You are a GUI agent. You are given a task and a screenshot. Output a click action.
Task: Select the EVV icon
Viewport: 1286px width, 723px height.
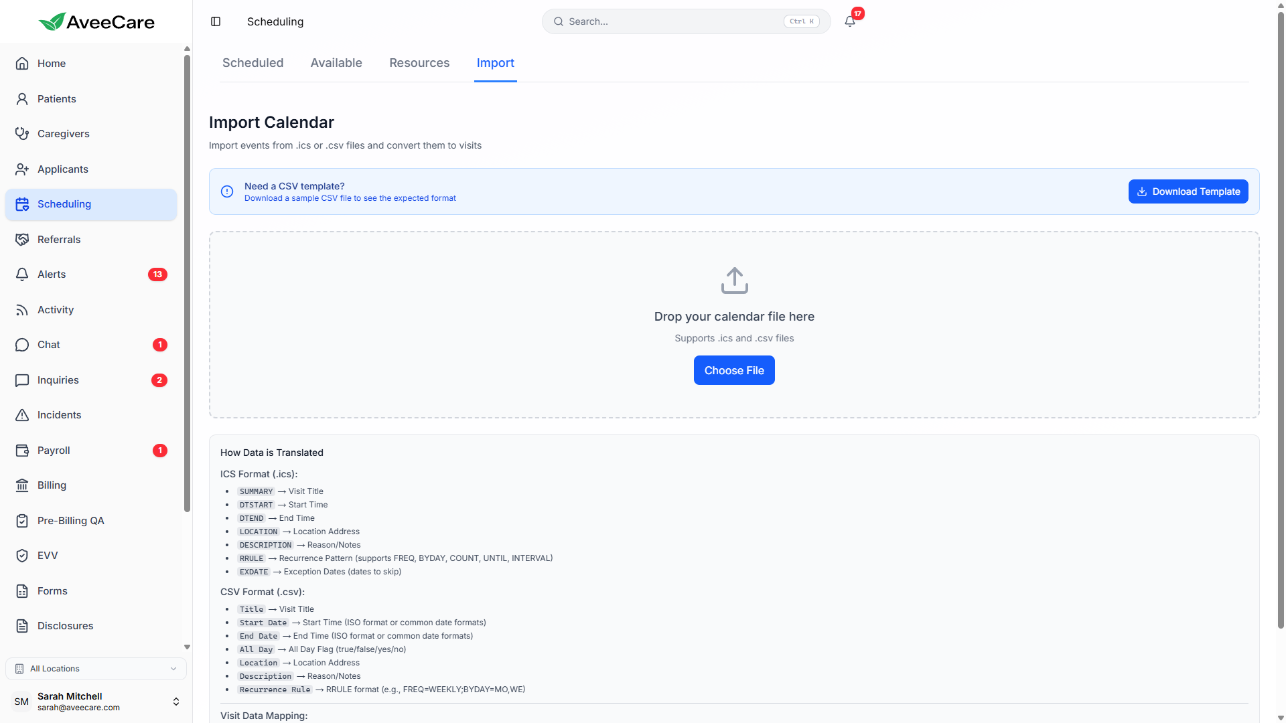pos(23,555)
